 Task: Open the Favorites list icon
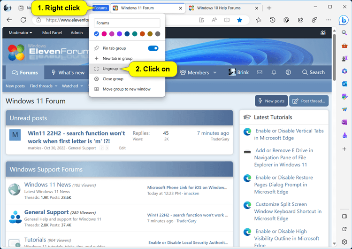[x=259, y=20]
